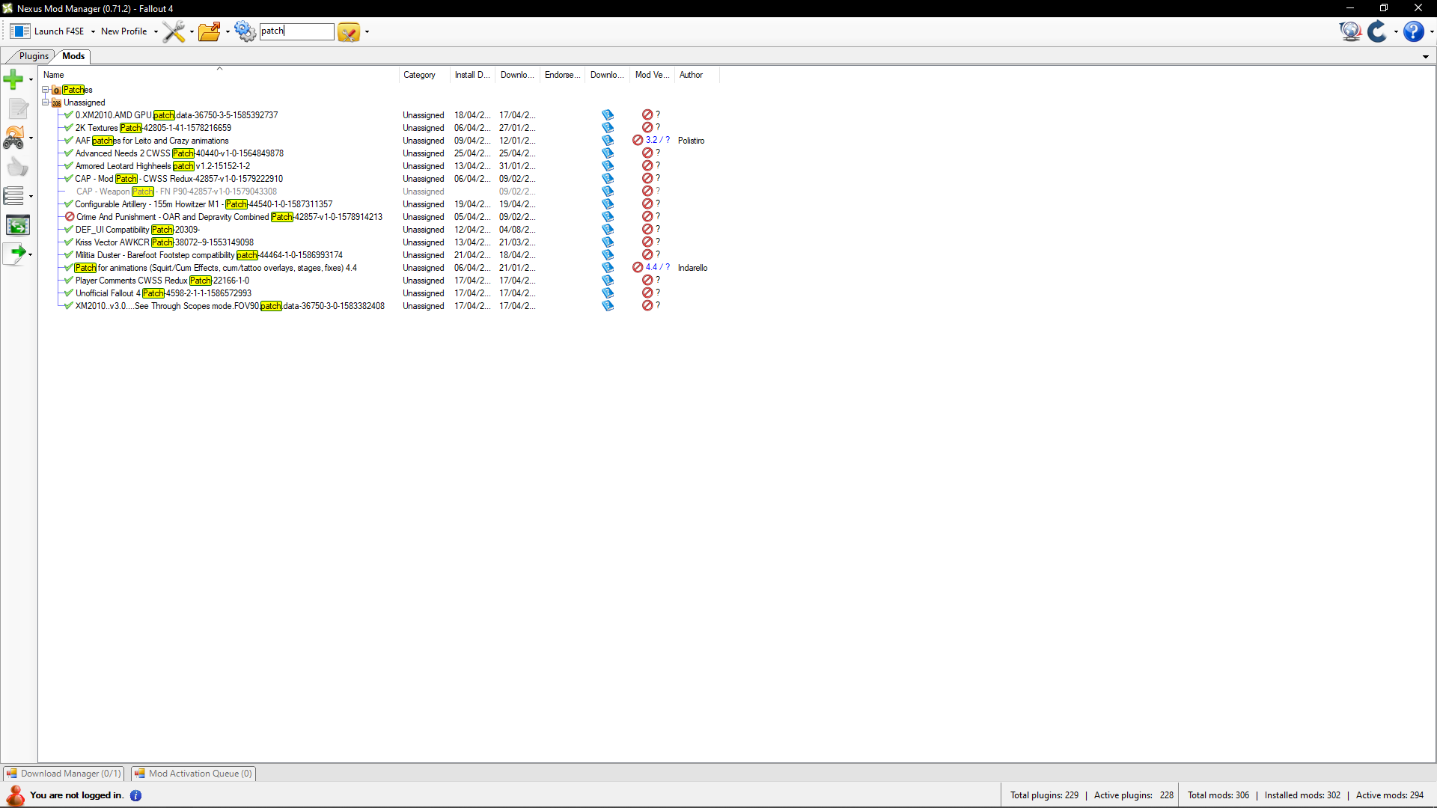The image size is (1437, 808).
Task: Click the binoculars check for updates icon
Action: pyautogui.click(x=13, y=138)
